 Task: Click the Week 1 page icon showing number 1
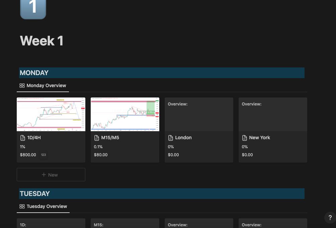[x=33, y=8]
